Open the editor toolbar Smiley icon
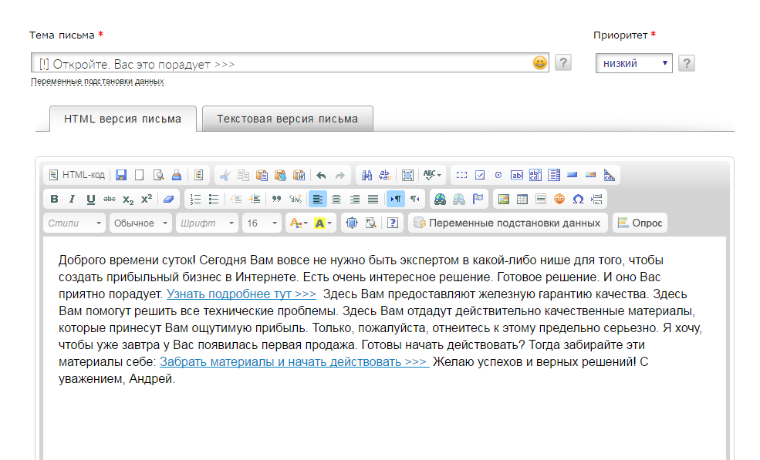 pos(559,199)
